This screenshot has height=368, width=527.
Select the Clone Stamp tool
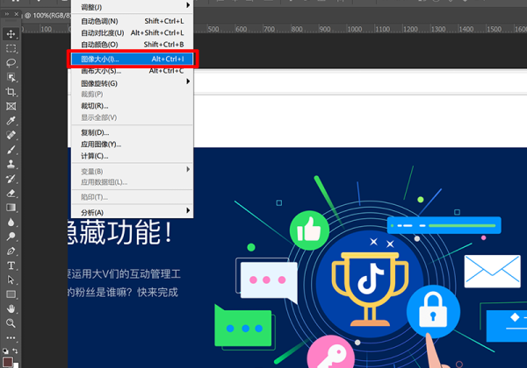click(11, 164)
